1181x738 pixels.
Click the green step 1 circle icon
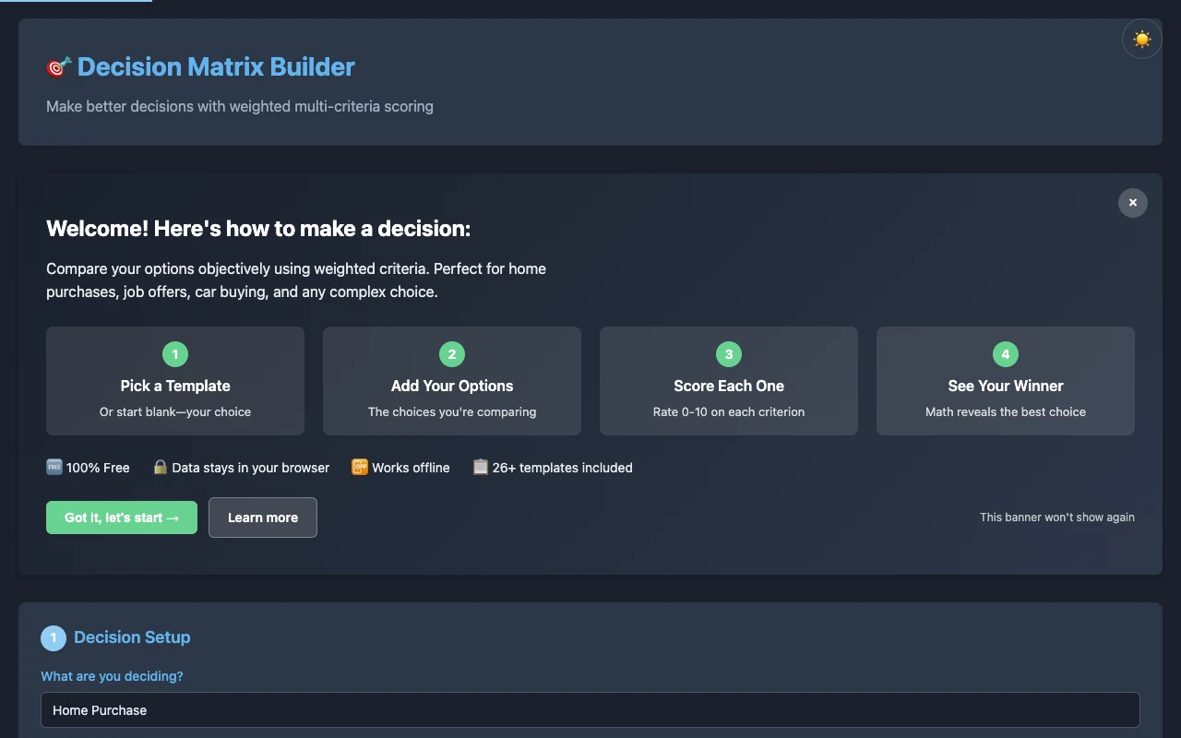point(175,353)
